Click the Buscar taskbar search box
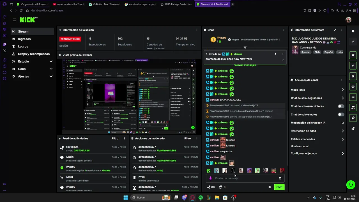The width and height of the screenshot is (359, 202). pos(151,198)
